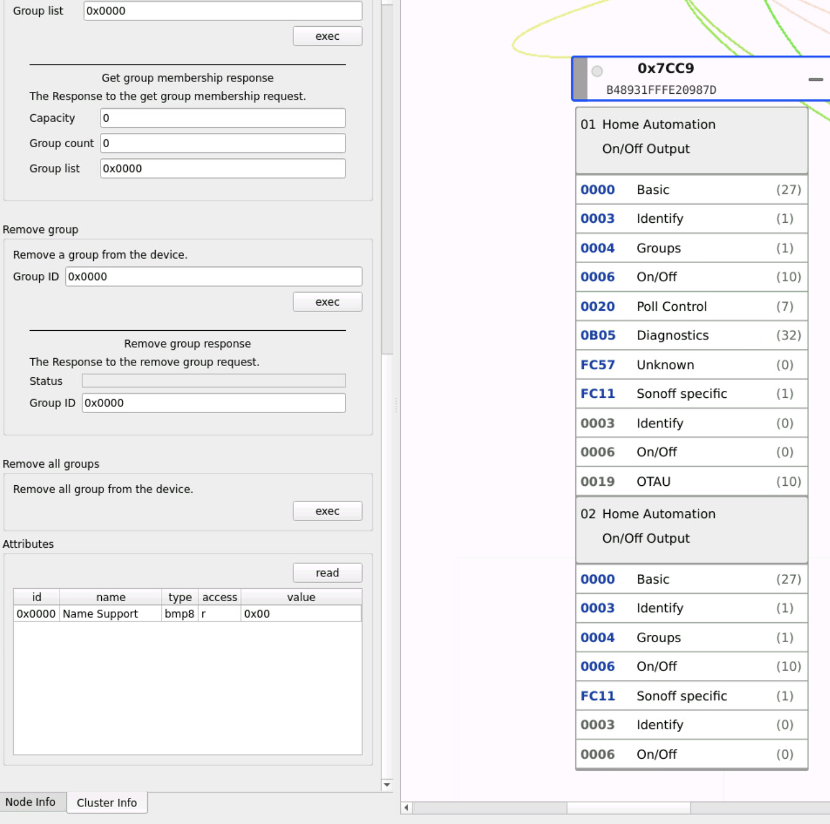Click the Group count input field
Image resolution: width=830 pixels, height=824 pixels.
tap(222, 143)
